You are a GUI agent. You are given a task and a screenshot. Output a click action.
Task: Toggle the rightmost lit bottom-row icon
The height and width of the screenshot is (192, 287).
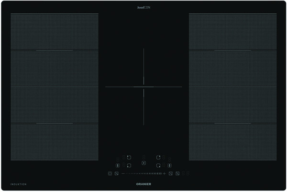pyautogui.click(x=177, y=173)
